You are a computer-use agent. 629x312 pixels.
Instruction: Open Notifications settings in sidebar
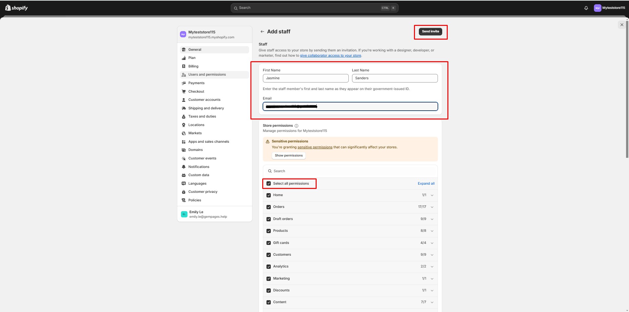(x=199, y=167)
